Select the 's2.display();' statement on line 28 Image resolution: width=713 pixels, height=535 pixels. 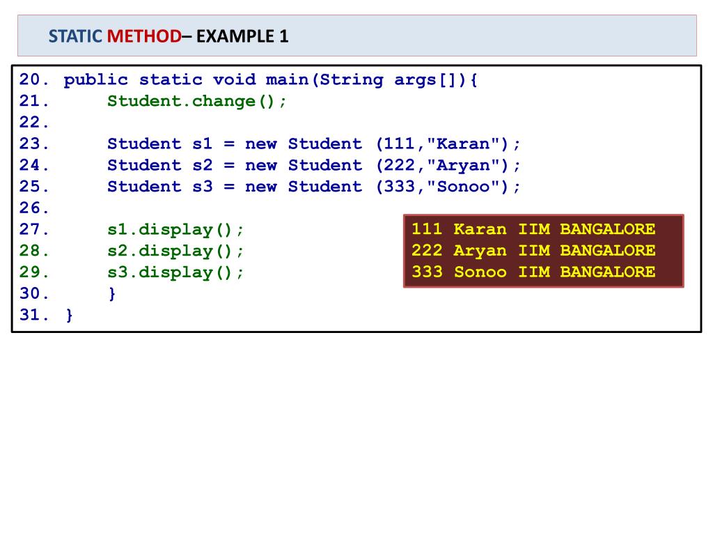coord(175,251)
